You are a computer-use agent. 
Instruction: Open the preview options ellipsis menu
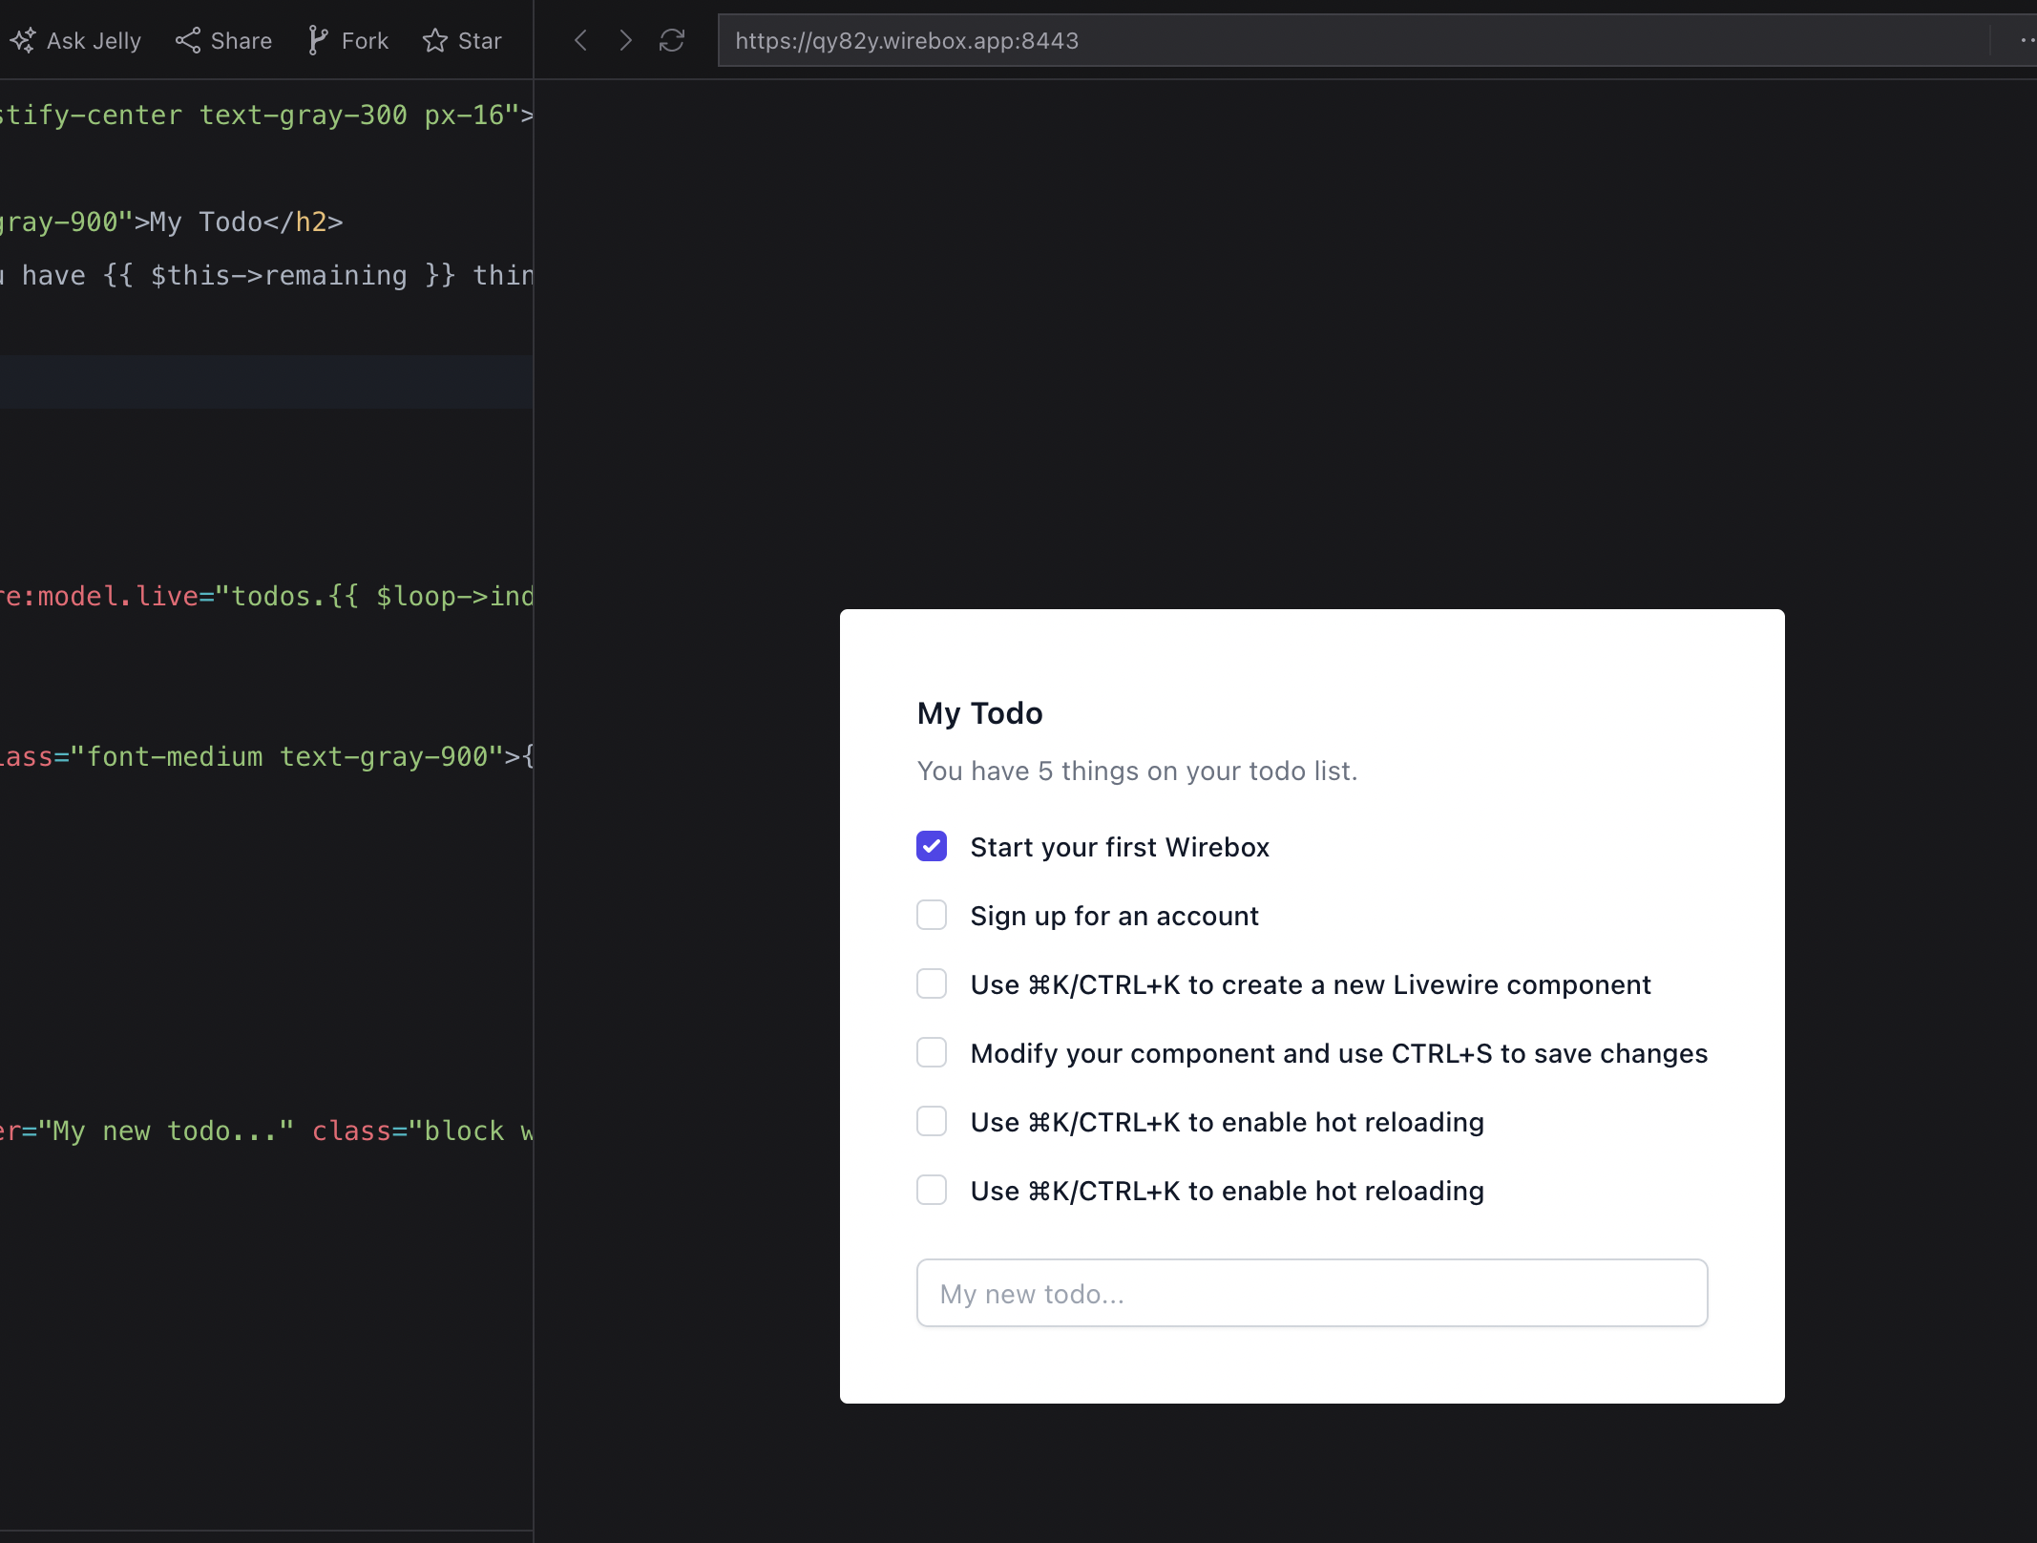(2027, 40)
